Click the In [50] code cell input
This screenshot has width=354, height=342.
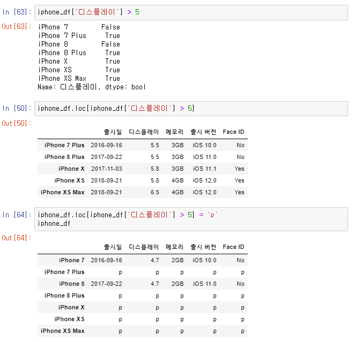191,109
